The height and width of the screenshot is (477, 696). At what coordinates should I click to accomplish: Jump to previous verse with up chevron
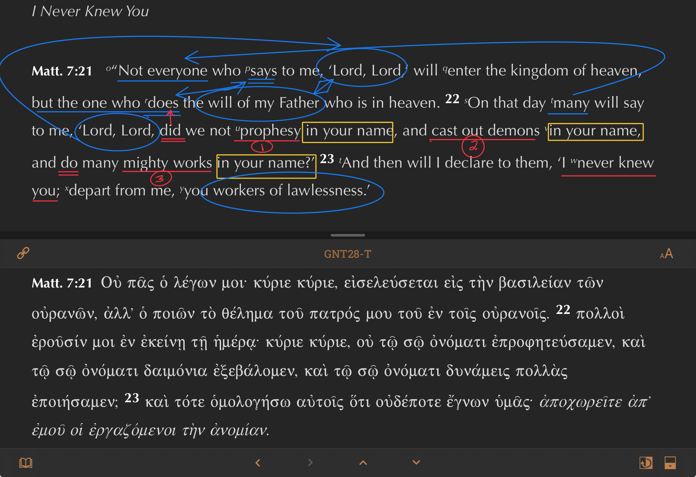(363, 463)
